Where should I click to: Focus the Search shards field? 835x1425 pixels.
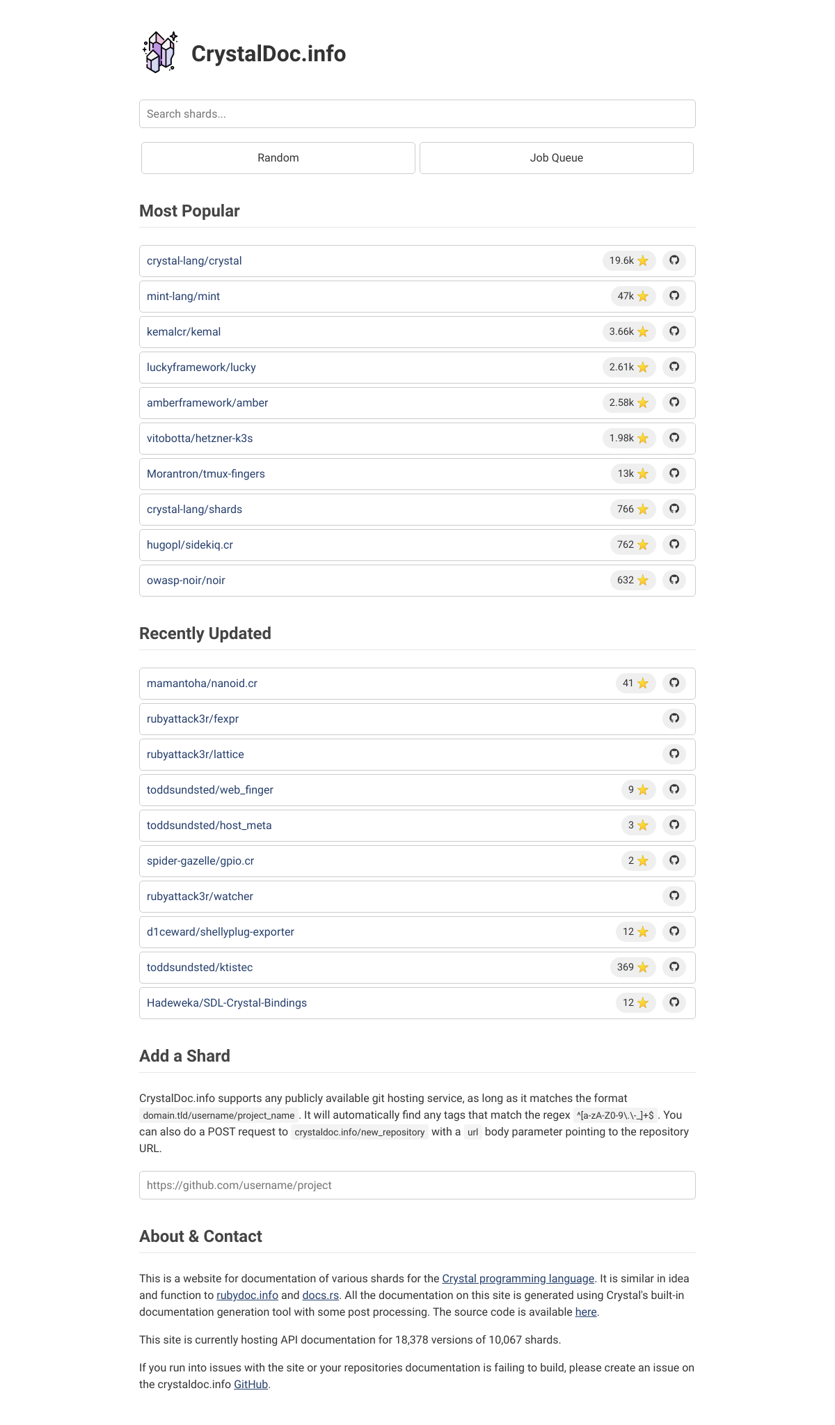click(417, 114)
